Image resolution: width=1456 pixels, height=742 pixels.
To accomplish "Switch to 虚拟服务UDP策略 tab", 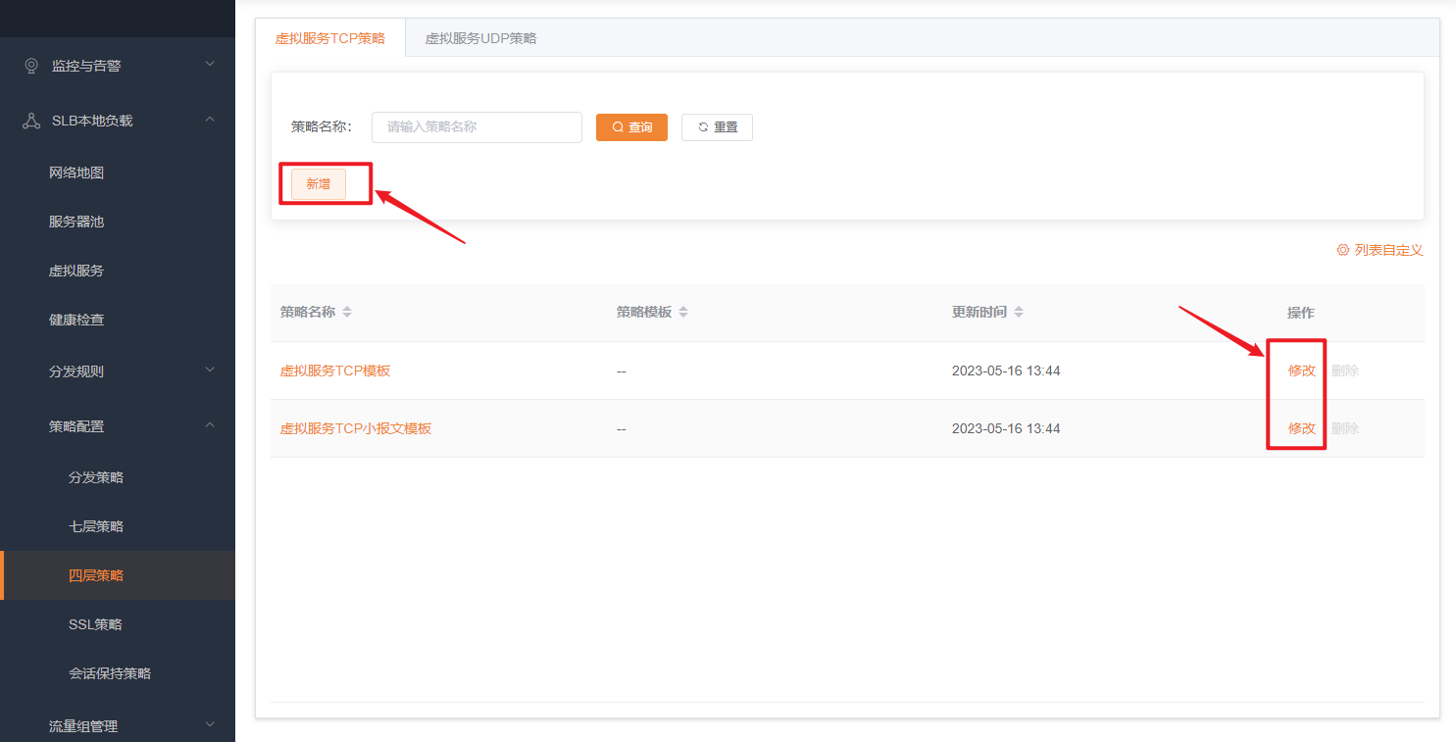I will pyautogui.click(x=480, y=38).
